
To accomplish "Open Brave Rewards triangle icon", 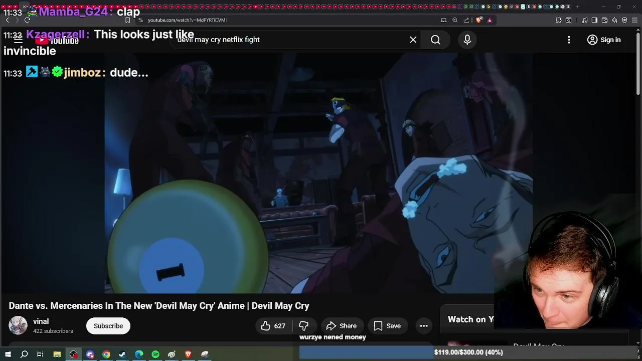I will point(490,20).
